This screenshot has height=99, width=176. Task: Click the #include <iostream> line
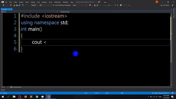click(44, 16)
